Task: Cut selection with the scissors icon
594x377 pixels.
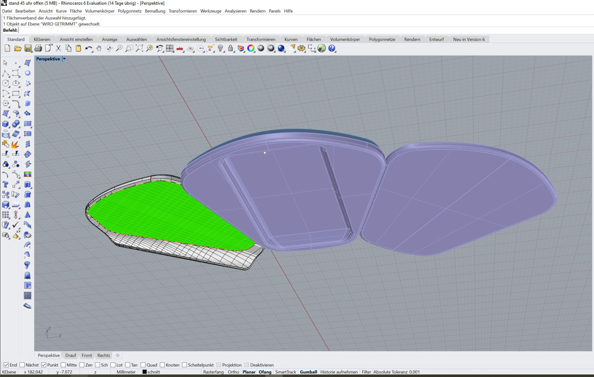Action: point(58,48)
